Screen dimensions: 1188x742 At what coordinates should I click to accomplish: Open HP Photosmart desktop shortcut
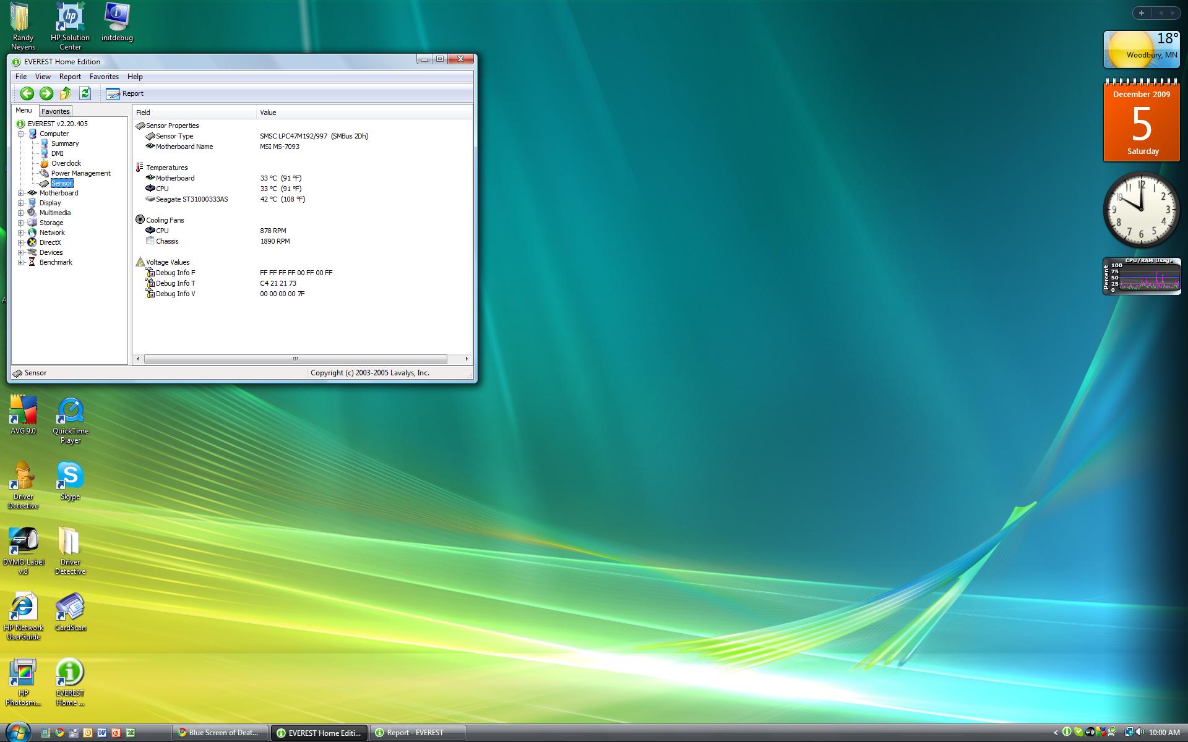tap(23, 682)
